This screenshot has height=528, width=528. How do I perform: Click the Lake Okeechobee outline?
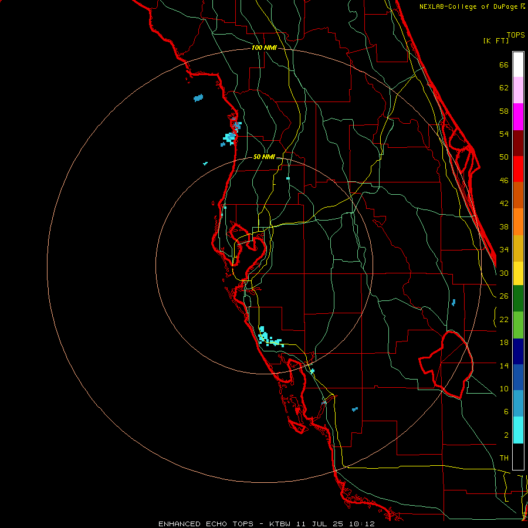pyautogui.click(x=446, y=364)
